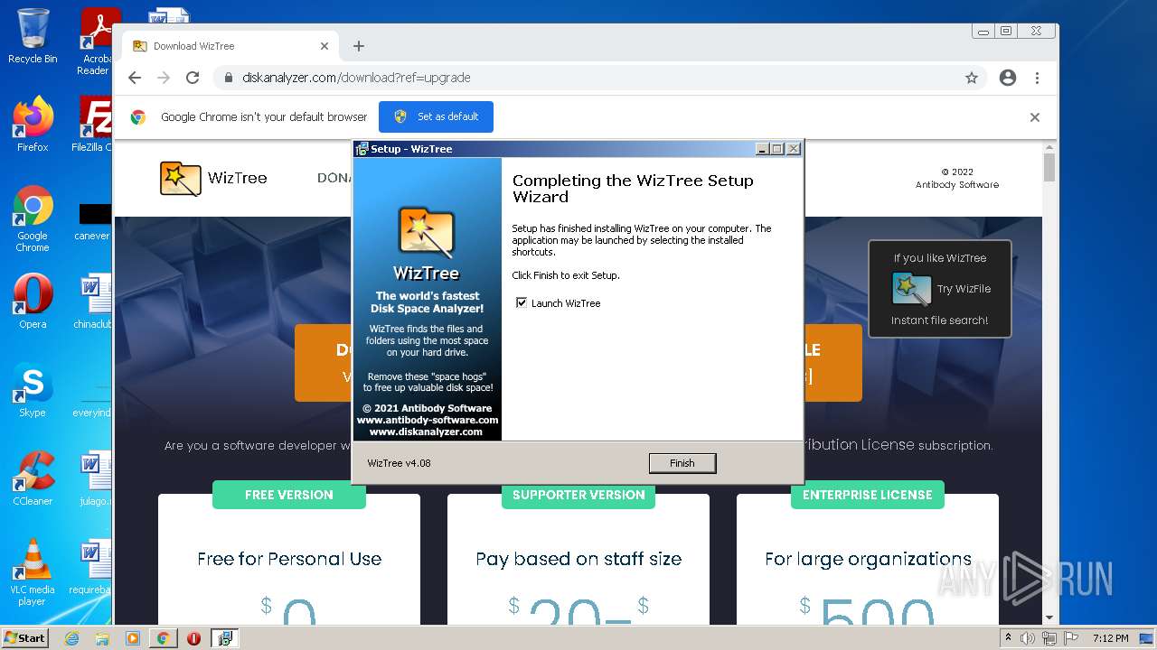The image size is (1157, 650).
Task: Click Chrome forward navigation arrow
Action: pyautogui.click(x=164, y=78)
